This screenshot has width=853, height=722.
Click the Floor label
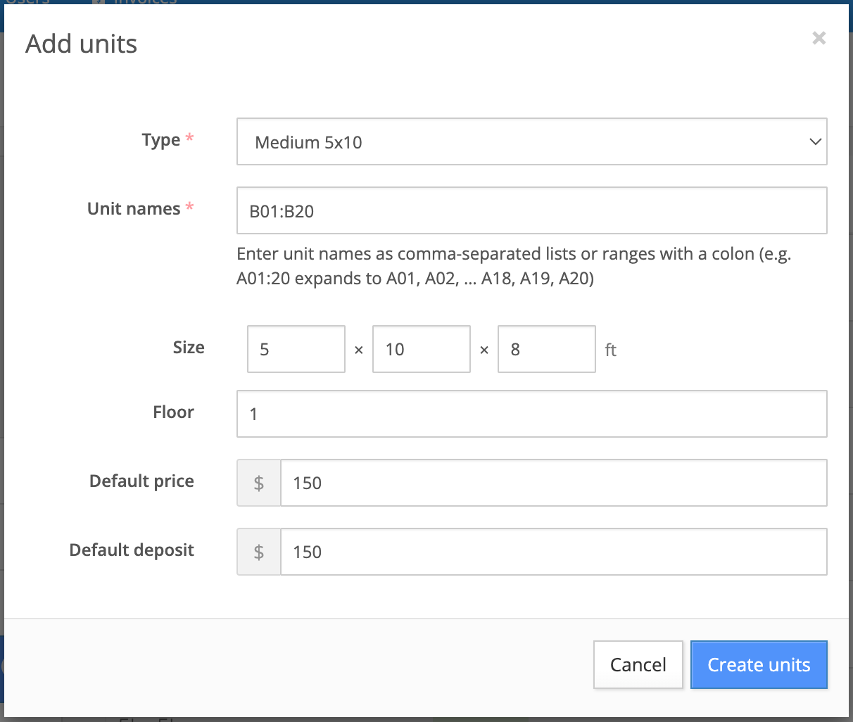[173, 412]
